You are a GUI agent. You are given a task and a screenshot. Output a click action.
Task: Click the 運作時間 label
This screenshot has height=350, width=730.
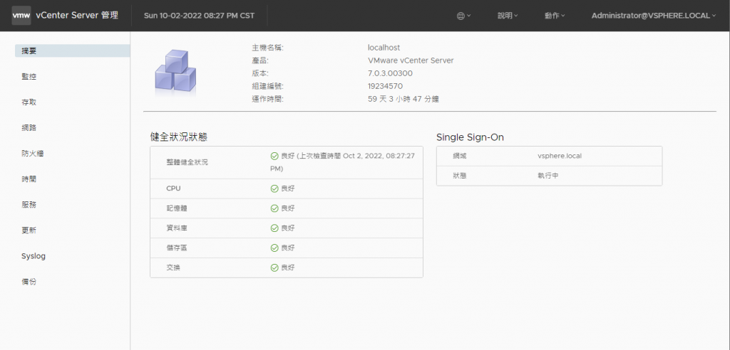(268, 99)
